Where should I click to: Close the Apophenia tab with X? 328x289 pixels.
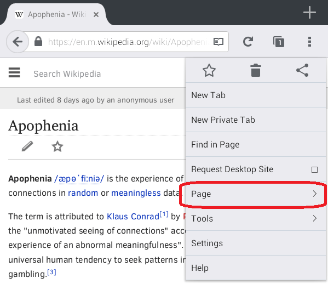point(96,15)
